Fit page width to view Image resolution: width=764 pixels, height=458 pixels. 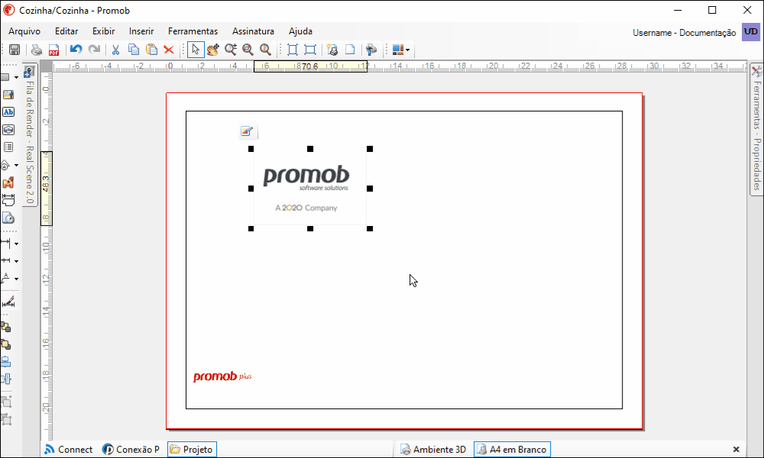310,50
